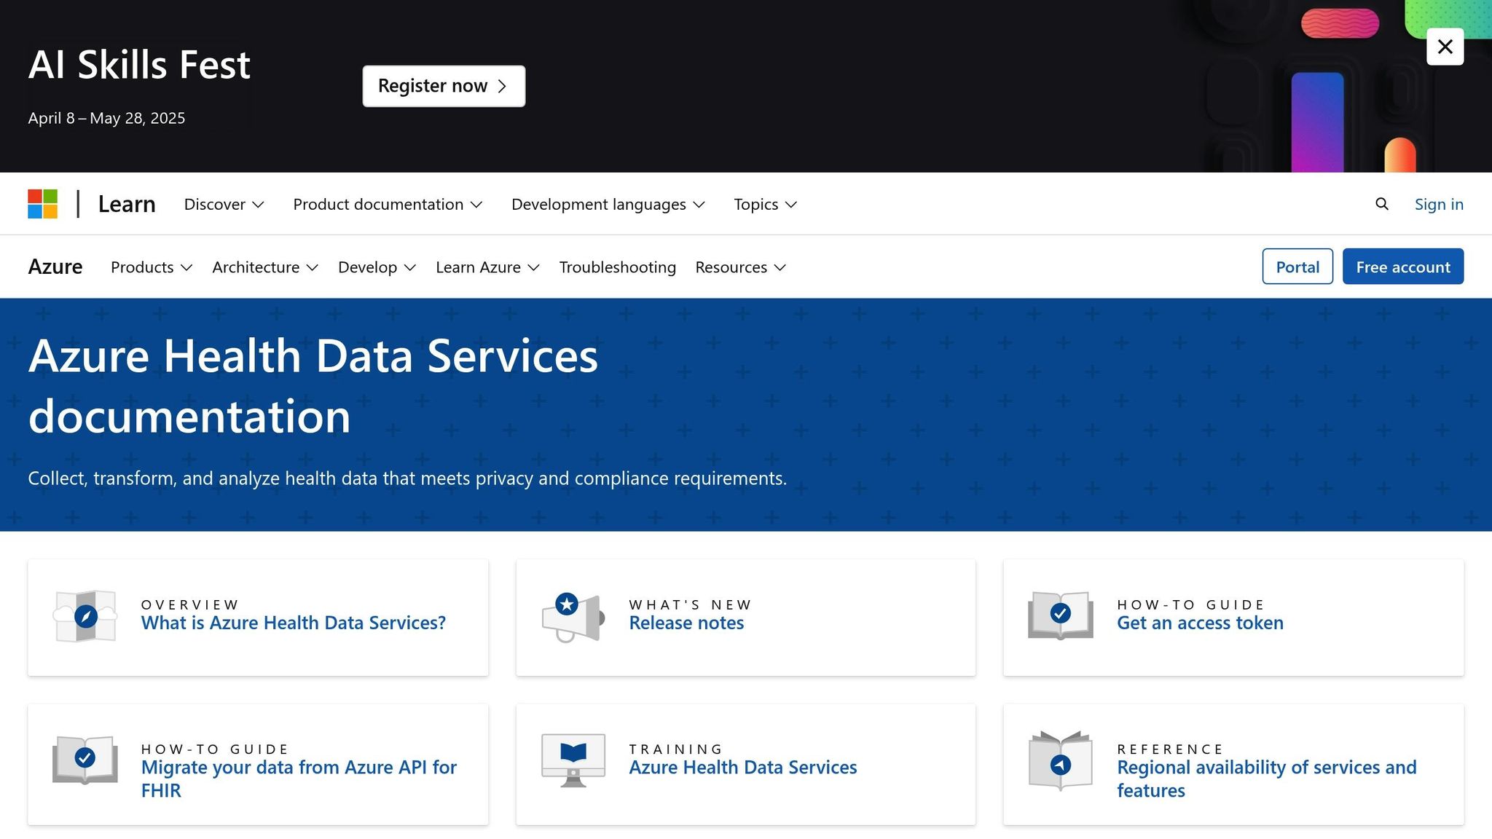Open the Develop dropdown
Viewport: 1492px width, 839px height.
click(377, 267)
